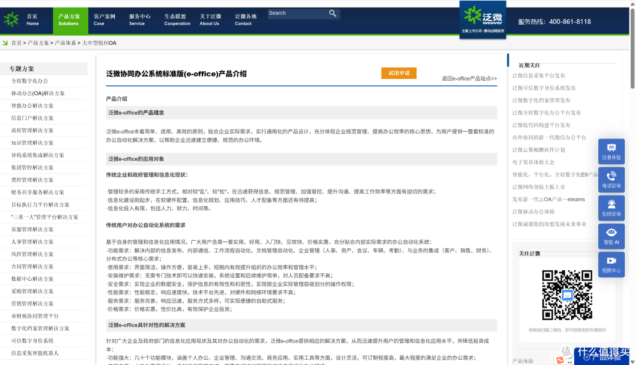Image resolution: width=636 pixels, height=365 pixels.
Task: Open the 客户案例 Case menu
Action: pos(104,20)
